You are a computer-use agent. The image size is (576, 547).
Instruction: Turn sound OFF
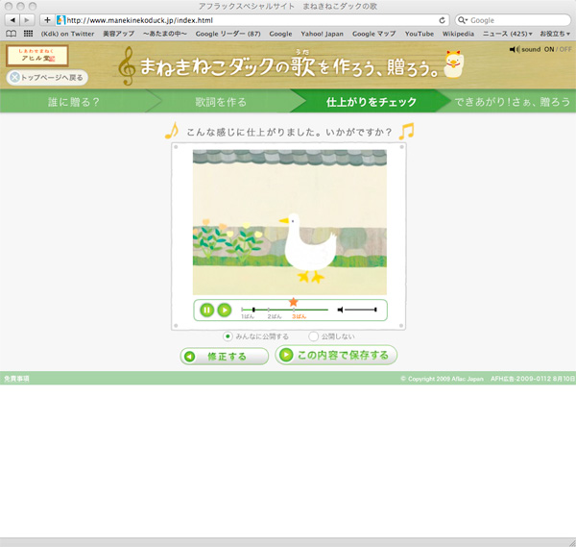565,49
